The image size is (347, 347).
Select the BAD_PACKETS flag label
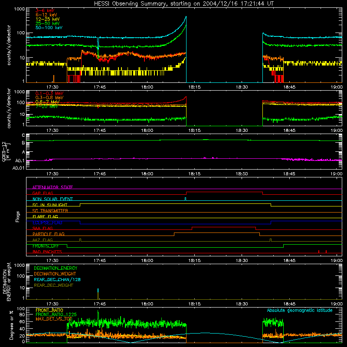pos(47,252)
